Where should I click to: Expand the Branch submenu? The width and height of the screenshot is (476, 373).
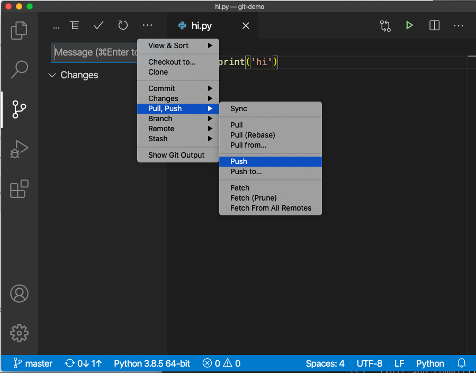pyautogui.click(x=160, y=119)
